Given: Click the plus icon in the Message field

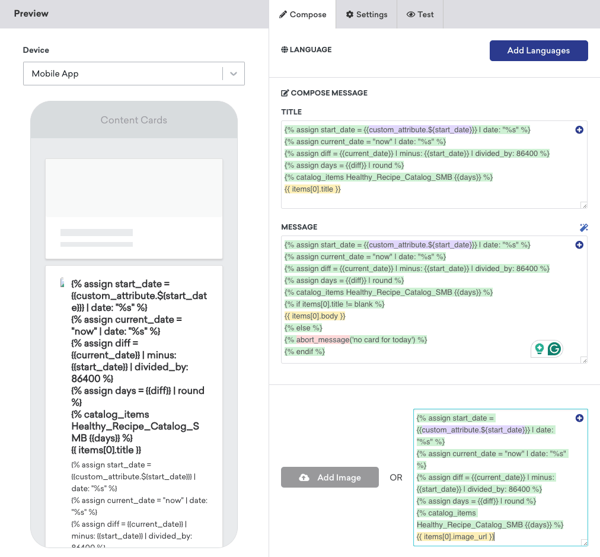Looking at the screenshot, I should 579,245.
